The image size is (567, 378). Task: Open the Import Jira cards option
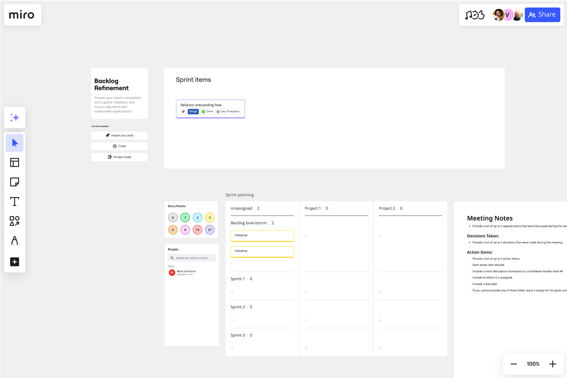(x=119, y=135)
